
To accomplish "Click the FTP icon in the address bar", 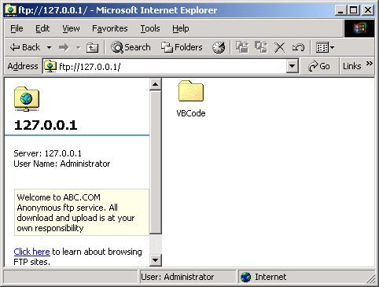I will (x=50, y=66).
